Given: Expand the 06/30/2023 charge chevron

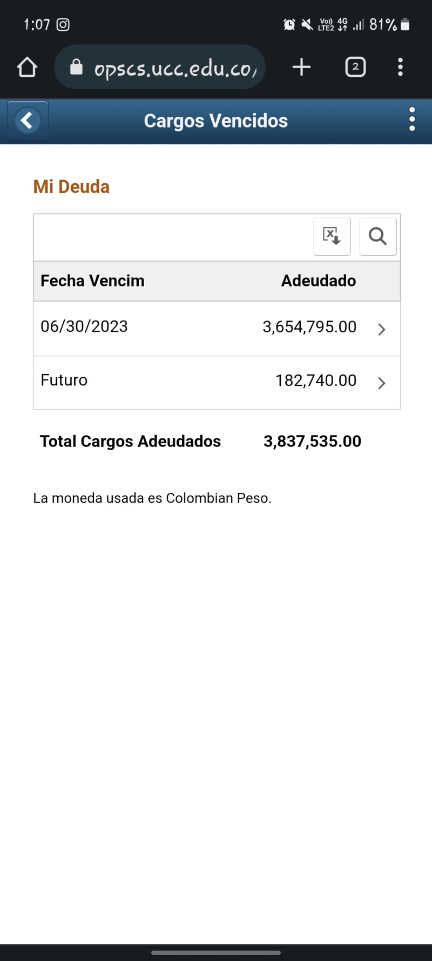Looking at the screenshot, I should point(382,329).
